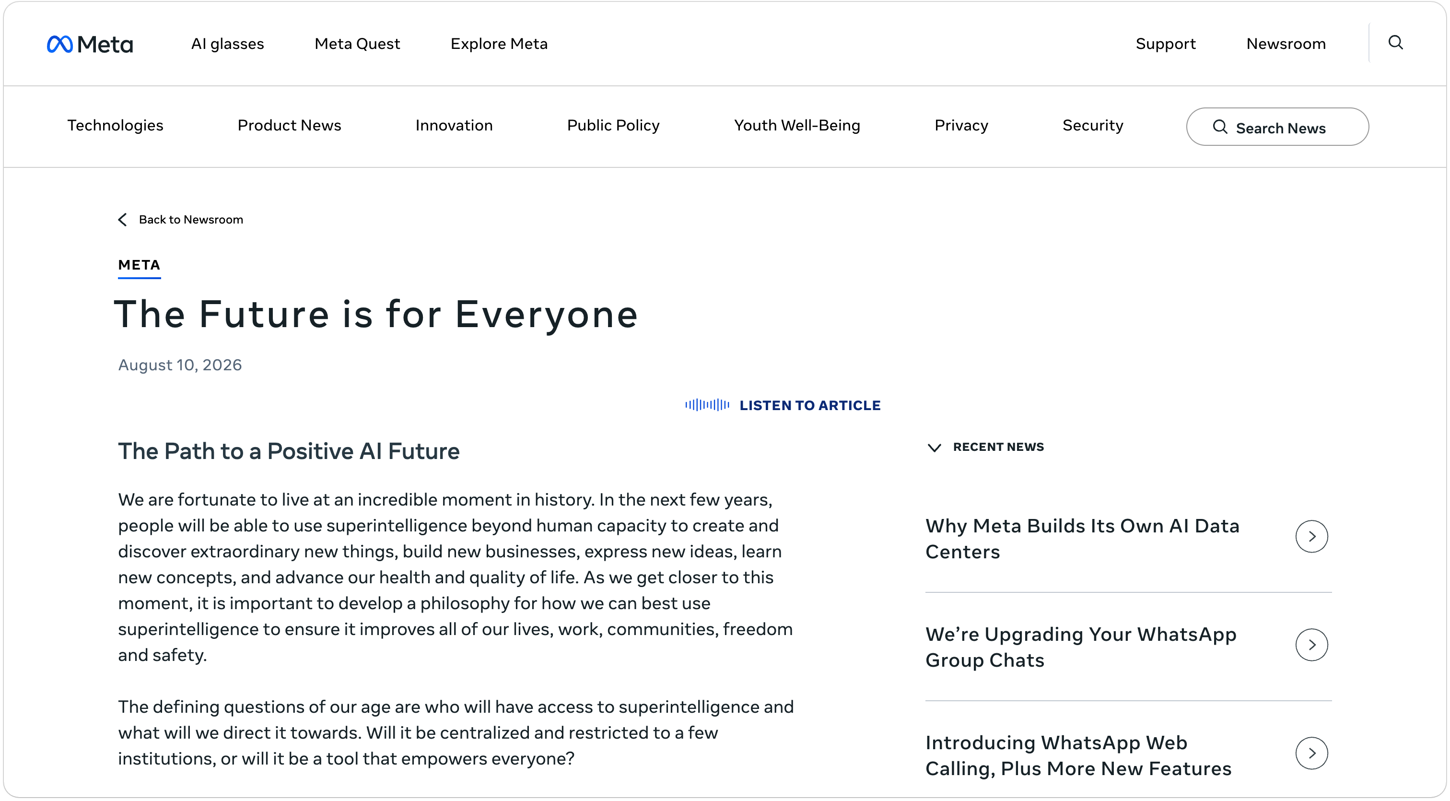Go to the Youth Well-Being category
This screenshot has width=1450, height=801.
[797, 126]
